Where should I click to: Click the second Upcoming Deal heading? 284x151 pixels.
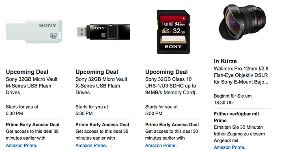[x=97, y=72]
